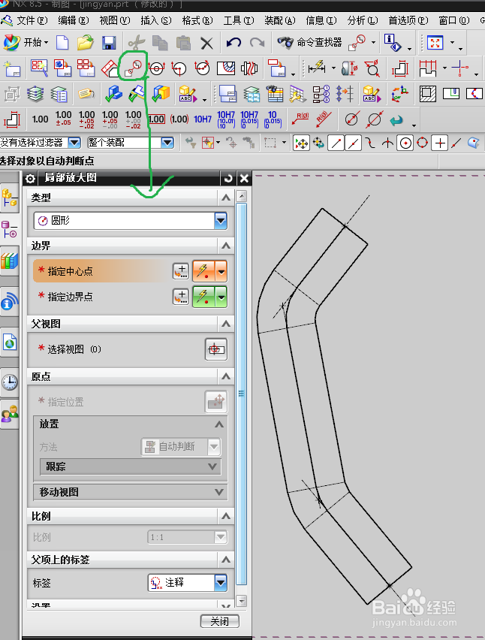Collapse the 边界 section
485x640 pixels.
[x=225, y=246]
